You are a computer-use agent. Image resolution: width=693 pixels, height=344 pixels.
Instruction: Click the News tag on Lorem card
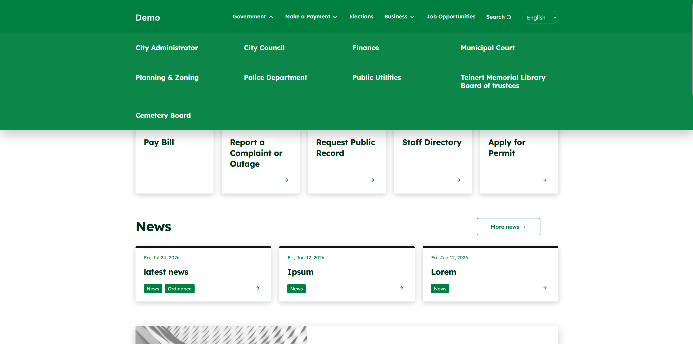coord(440,289)
